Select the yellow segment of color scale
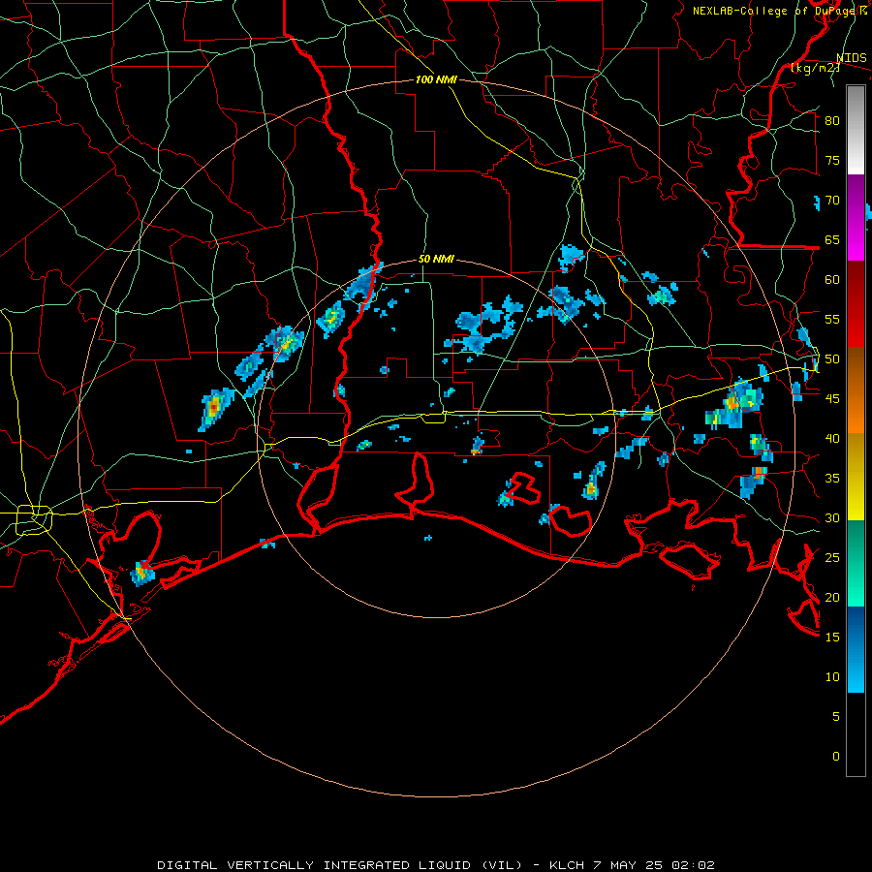 (856, 477)
